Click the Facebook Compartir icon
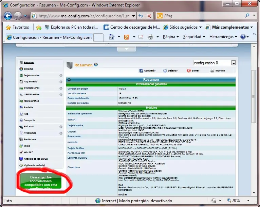Viewport: 260px width, 207px height. (x=141, y=71)
